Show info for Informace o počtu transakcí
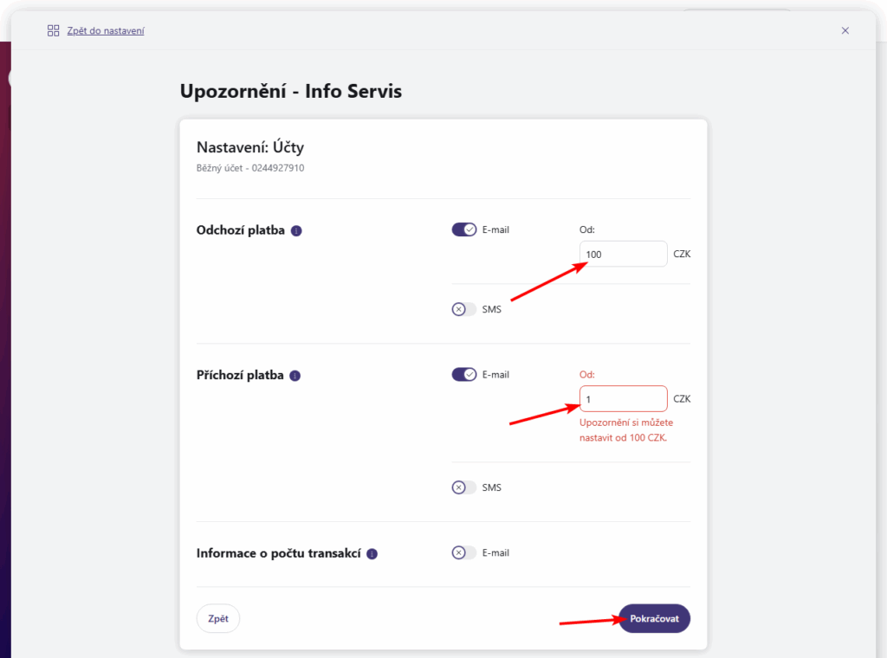This screenshot has width=887, height=658. (x=372, y=554)
